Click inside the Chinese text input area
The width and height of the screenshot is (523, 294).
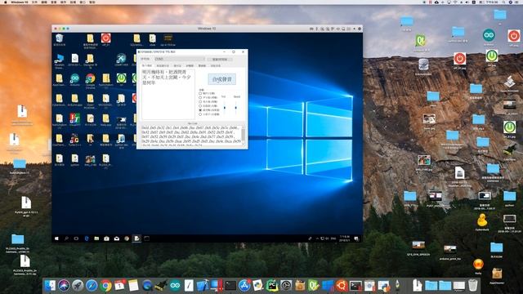168,94
